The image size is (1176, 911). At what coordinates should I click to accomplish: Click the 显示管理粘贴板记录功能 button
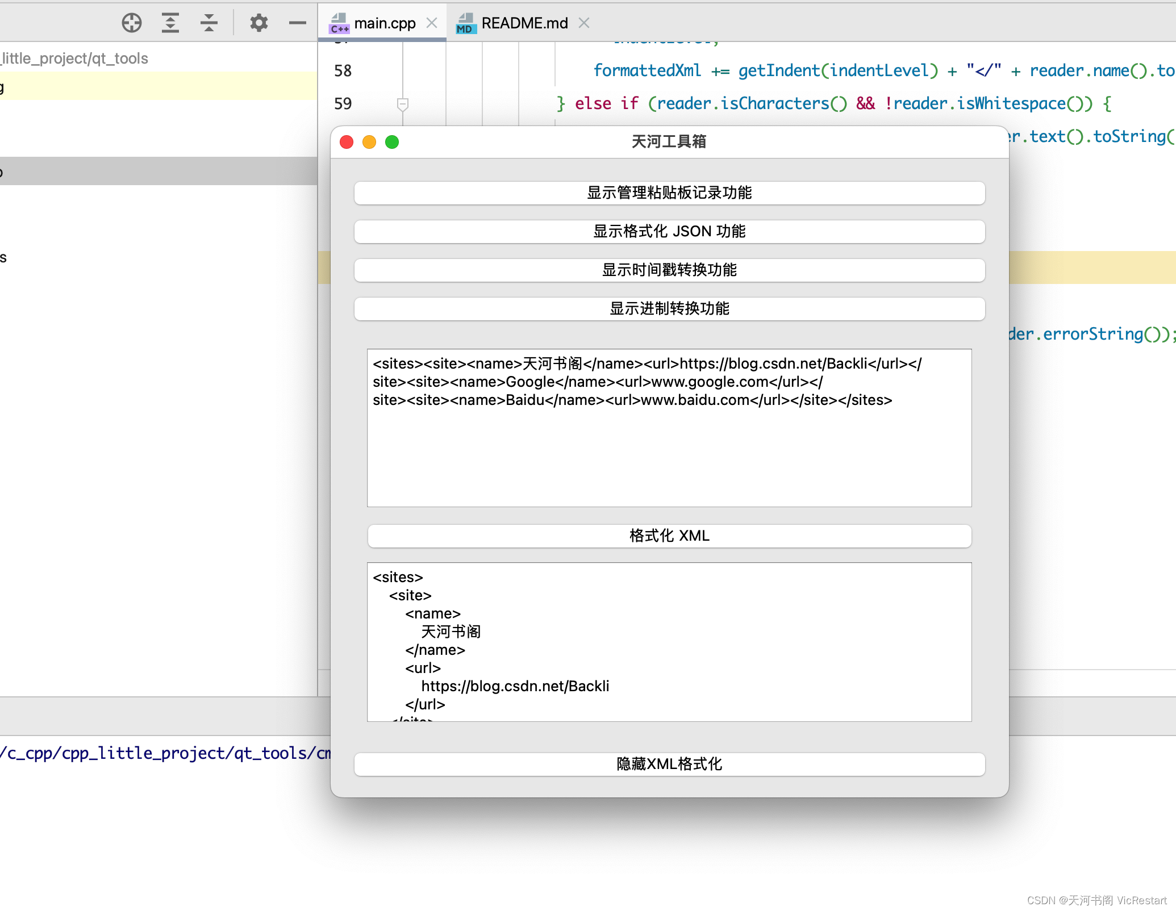668,193
